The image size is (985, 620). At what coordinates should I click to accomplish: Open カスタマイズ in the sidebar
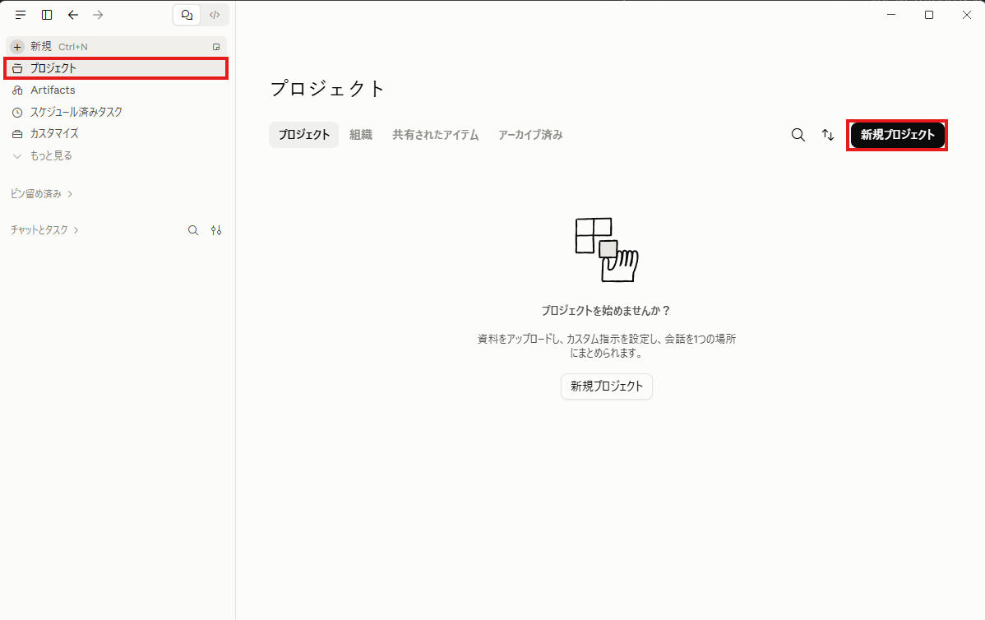(116, 134)
